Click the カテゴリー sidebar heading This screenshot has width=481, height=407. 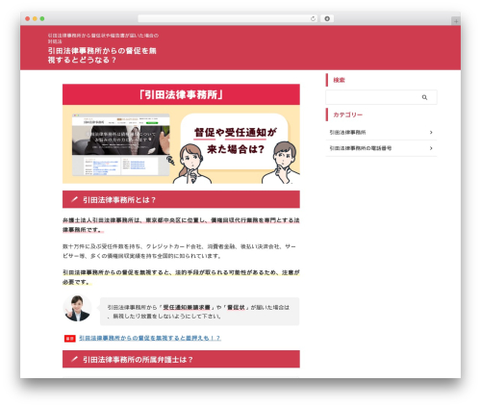(x=347, y=114)
